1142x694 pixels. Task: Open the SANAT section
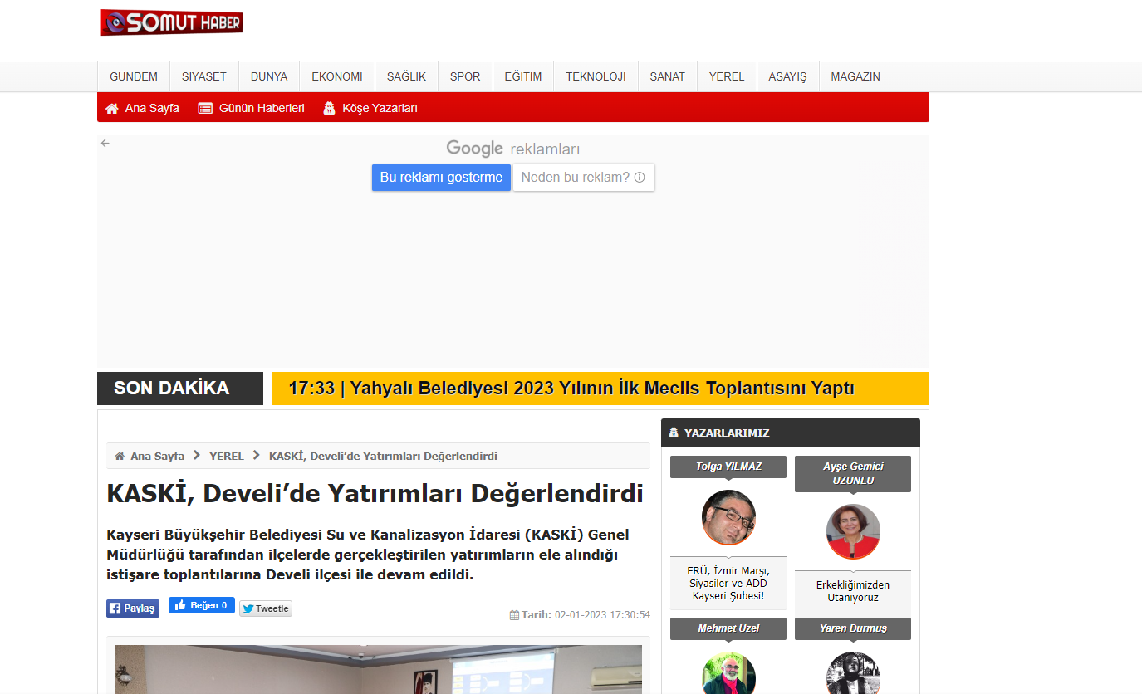668,76
